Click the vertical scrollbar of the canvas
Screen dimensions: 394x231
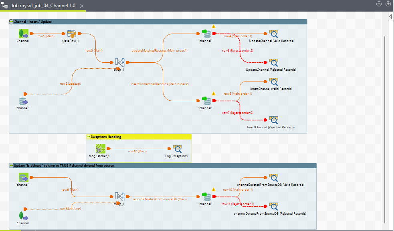tap(385, 120)
